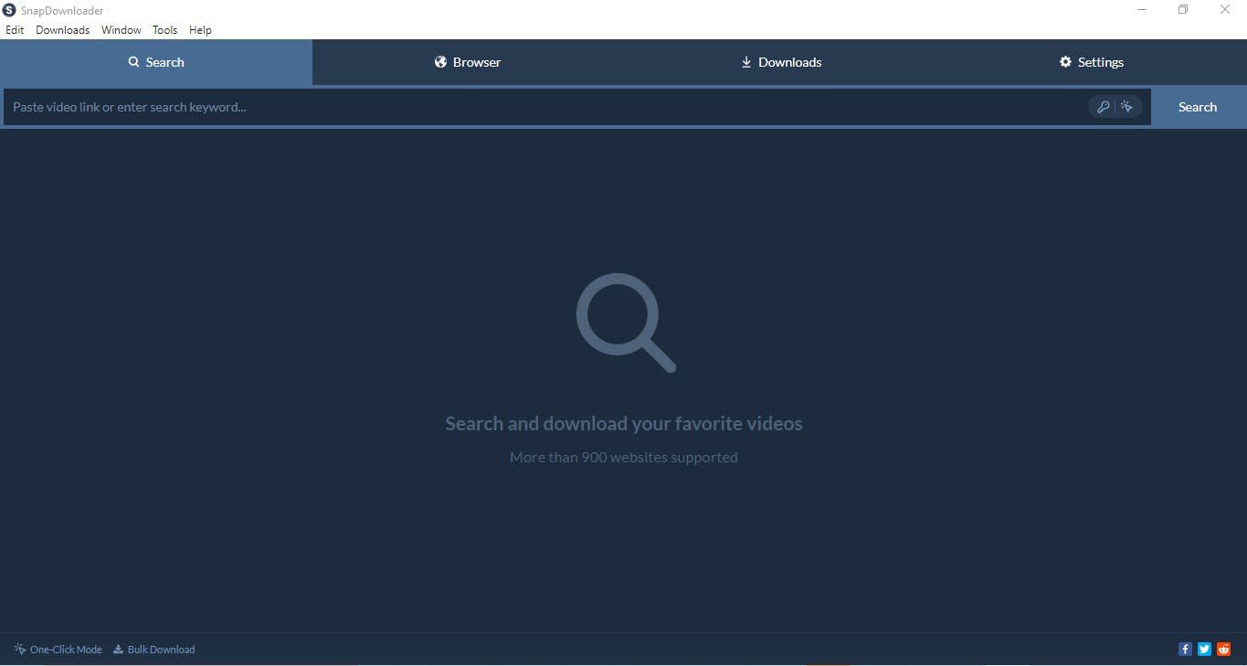Image resolution: width=1247 pixels, height=666 pixels.
Task: Enable One-Click Mode in the footer
Action: point(58,650)
